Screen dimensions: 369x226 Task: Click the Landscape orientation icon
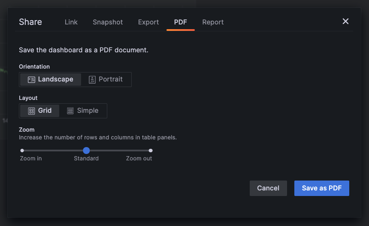[31, 79]
